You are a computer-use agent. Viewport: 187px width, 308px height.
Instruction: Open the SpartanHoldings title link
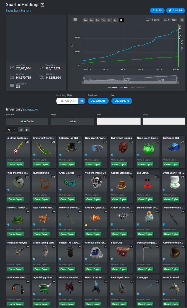[x=23, y=5]
